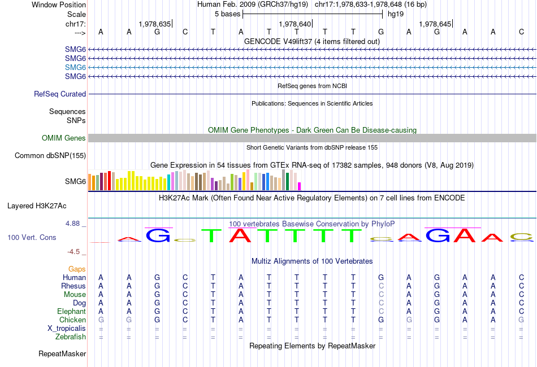Open the RefSeq genes from NCBI title
This screenshot has height=367, width=537.
pyautogui.click(x=312, y=86)
